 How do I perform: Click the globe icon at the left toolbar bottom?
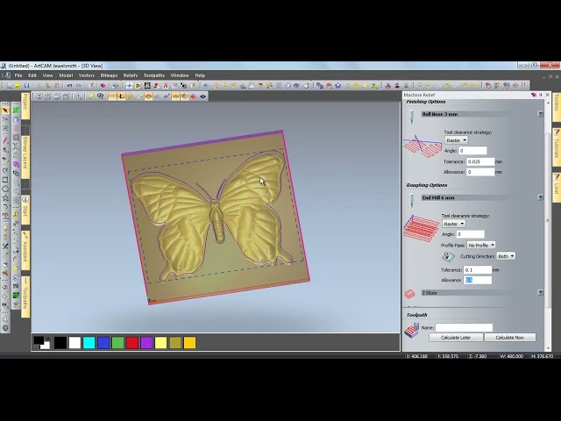click(x=5, y=327)
